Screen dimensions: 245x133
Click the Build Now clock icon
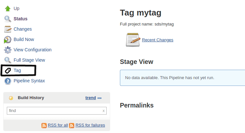coord(7,40)
